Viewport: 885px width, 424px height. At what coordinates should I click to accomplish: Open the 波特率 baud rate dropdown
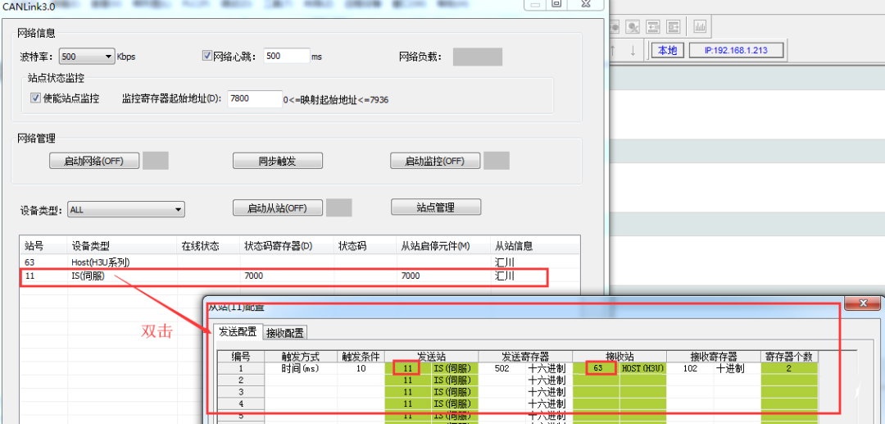pyautogui.click(x=109, y=57)
